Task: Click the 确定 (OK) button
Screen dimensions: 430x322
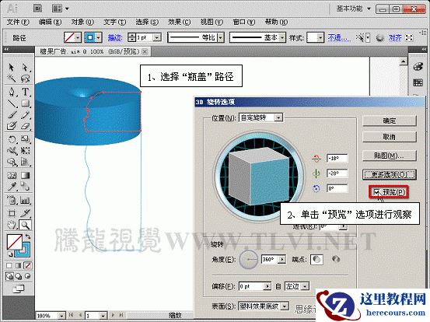Action: point(390,121)
